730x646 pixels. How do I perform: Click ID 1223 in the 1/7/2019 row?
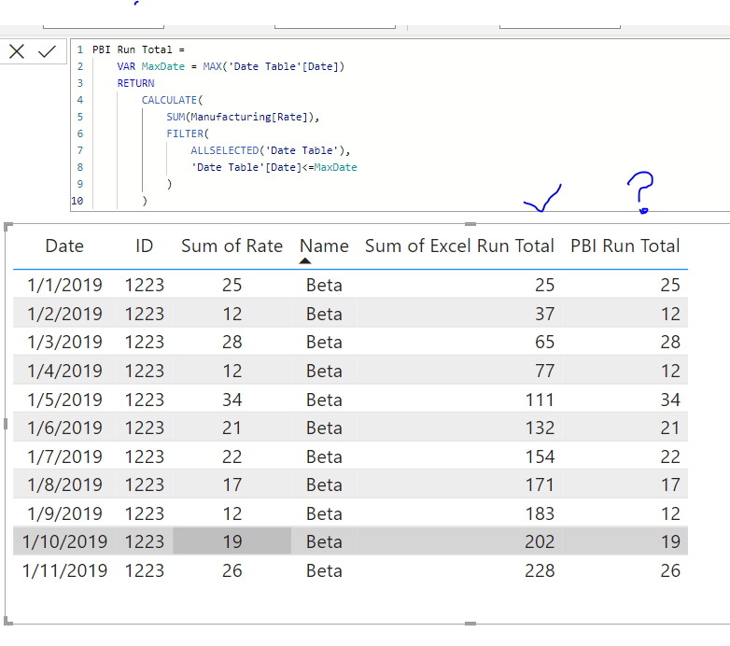tap(145, 456)
